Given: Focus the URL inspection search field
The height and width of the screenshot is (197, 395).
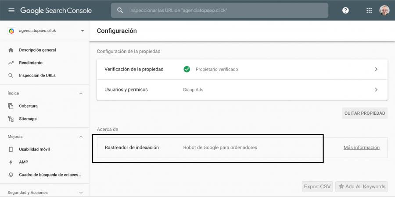Looking at the screenshot, I should (x=224, y=10).
